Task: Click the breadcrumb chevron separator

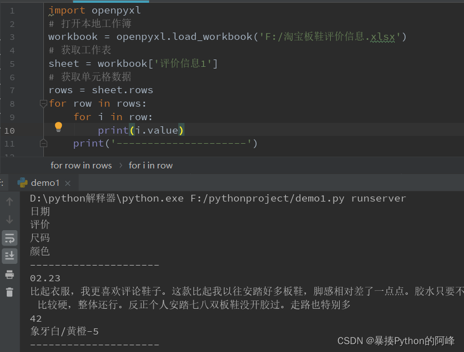Action: (x=121, y=166)
